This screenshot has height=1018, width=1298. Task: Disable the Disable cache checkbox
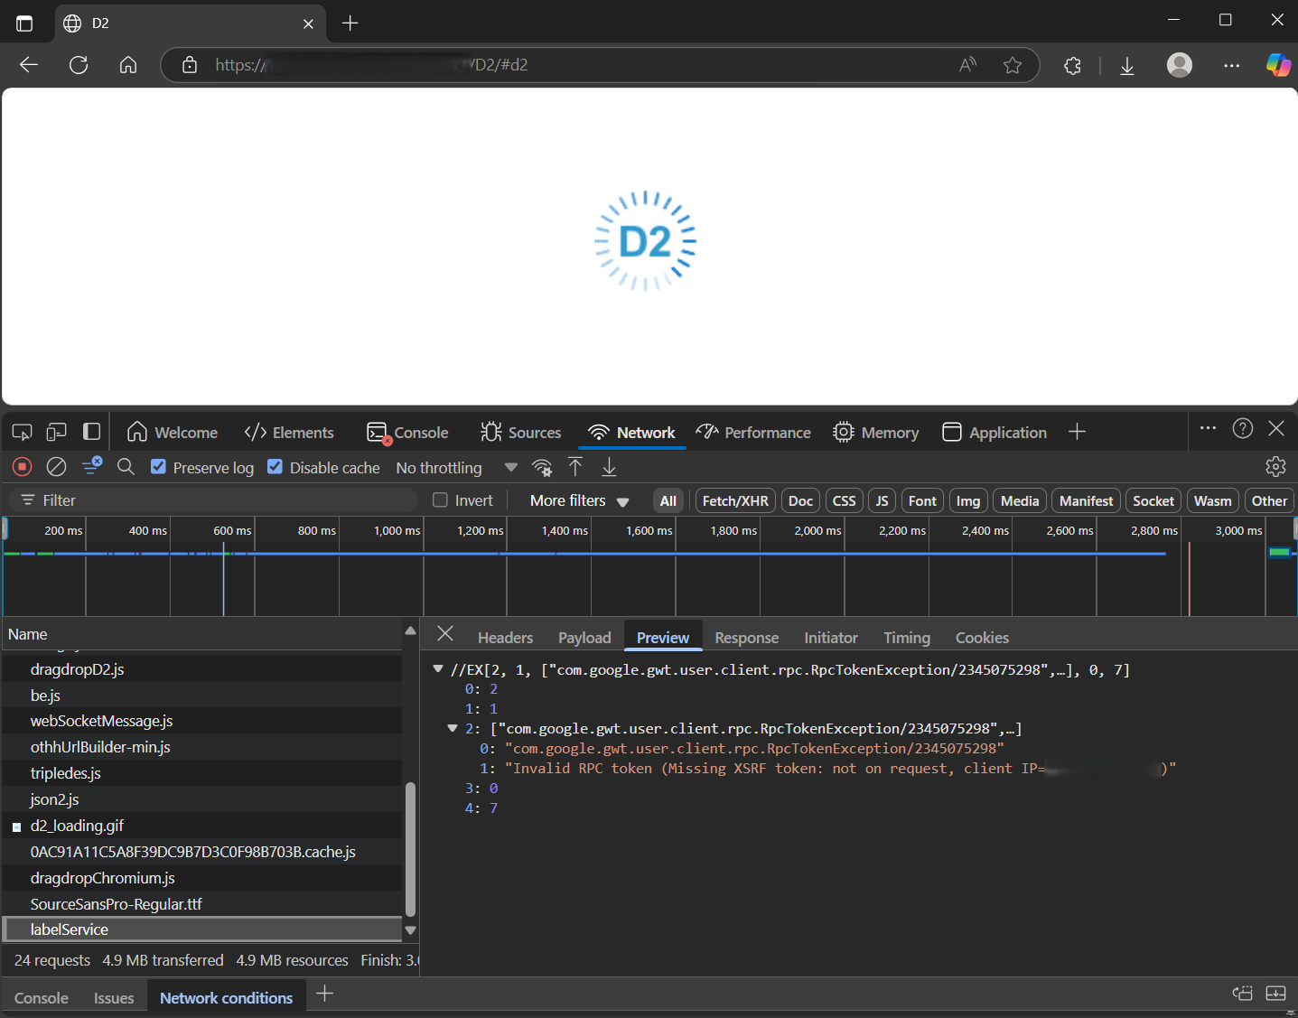click(x=275, y=467)
